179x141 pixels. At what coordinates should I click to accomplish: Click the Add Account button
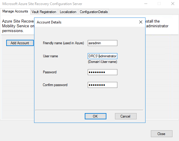(x=20, y=43)
